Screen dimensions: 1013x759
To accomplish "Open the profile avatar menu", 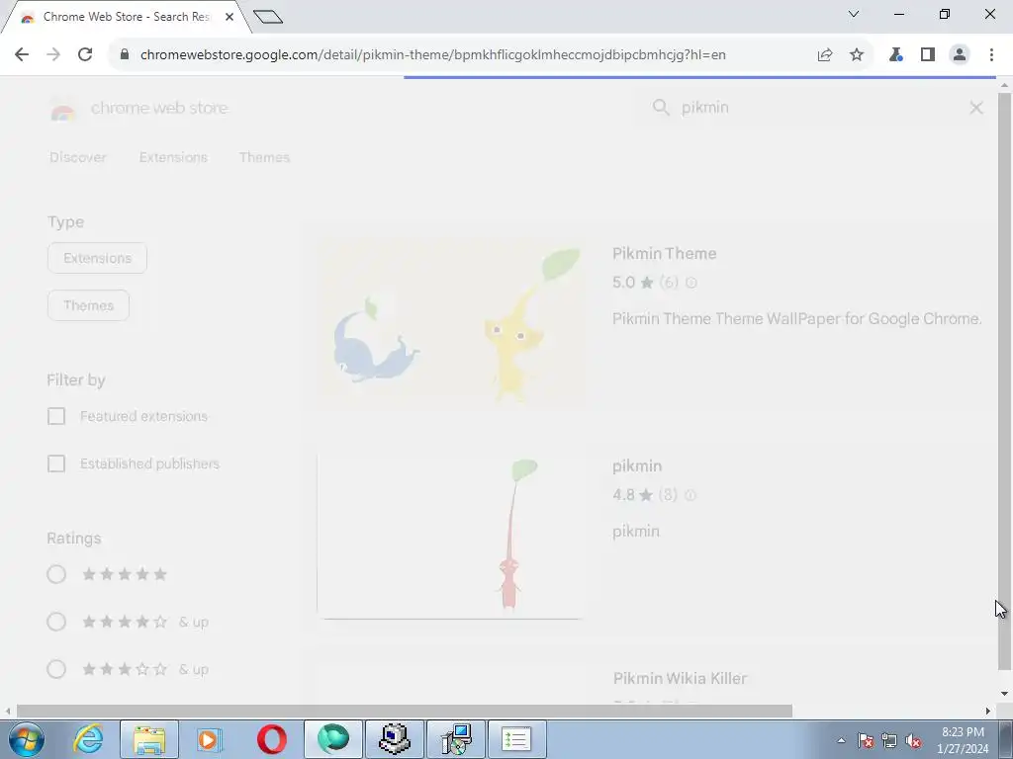I will 960,55.
